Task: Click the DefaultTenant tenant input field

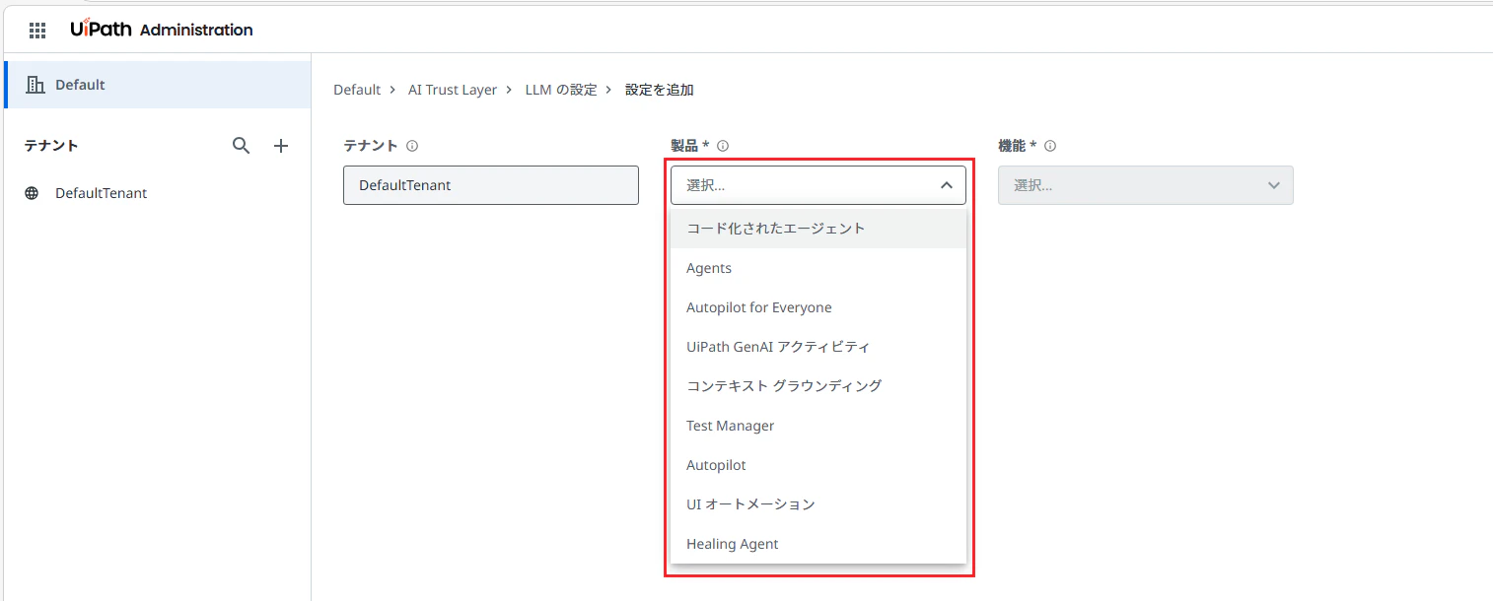Action: click(x=491, y=185)
